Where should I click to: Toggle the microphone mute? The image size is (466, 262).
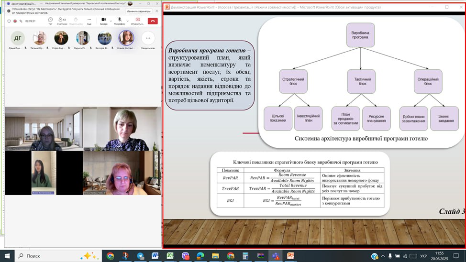[x=119, y=21]
